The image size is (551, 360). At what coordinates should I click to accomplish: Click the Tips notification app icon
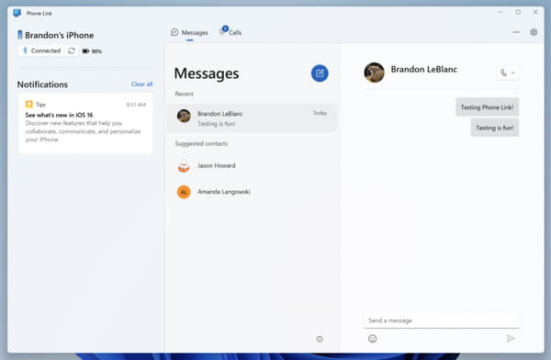click(x=29, y=104)
